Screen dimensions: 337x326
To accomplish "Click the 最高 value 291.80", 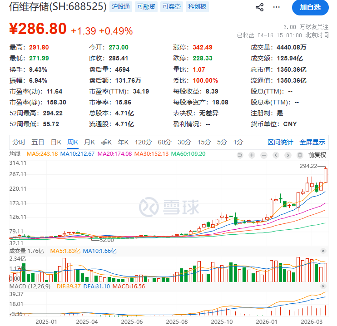I will [x=39, y=47].
